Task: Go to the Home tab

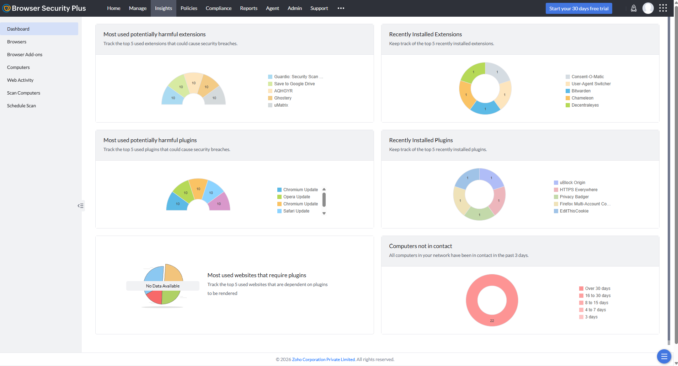Action: [114, 8]
